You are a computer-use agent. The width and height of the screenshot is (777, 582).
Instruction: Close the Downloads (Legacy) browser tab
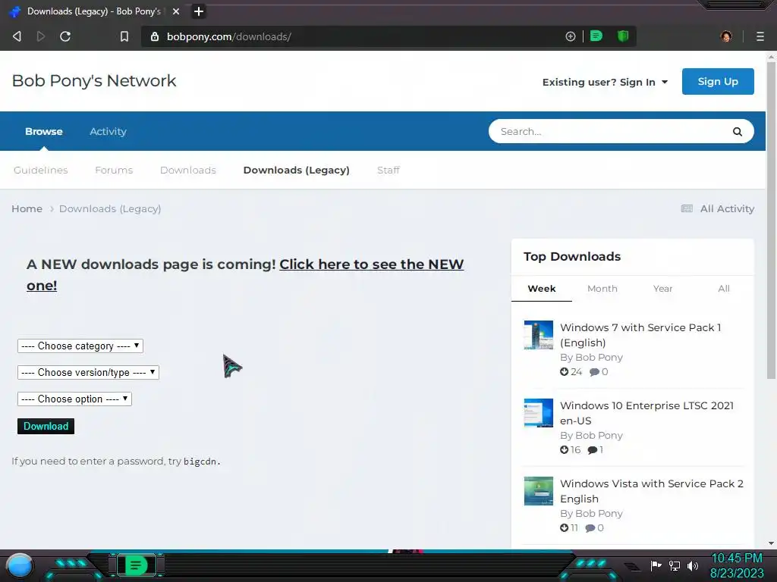[x=176, y=11]
